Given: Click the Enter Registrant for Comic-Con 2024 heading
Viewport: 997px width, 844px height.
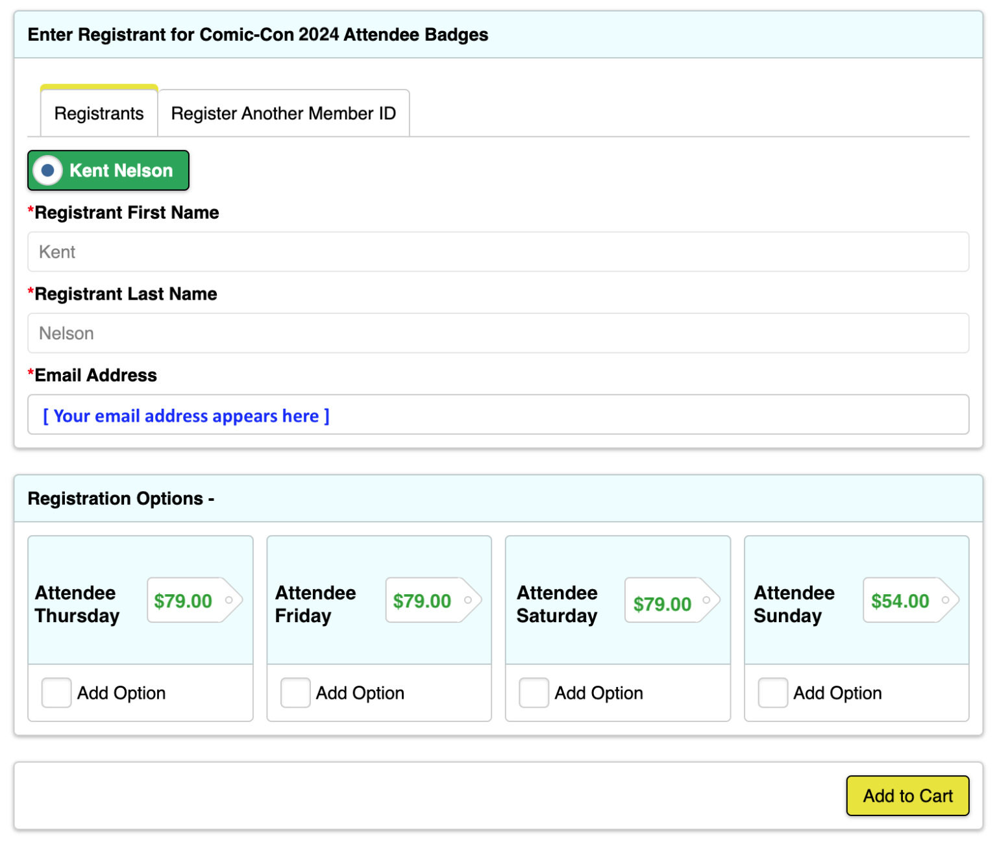Looking at the screenshot, I should tap(258, 34).
